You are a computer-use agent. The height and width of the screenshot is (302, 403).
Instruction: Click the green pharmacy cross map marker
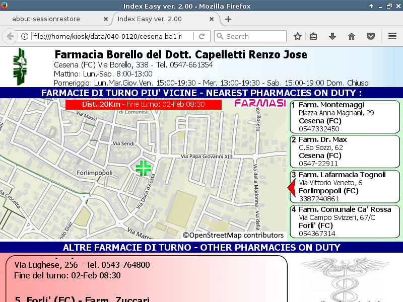(x=144, y=168)
